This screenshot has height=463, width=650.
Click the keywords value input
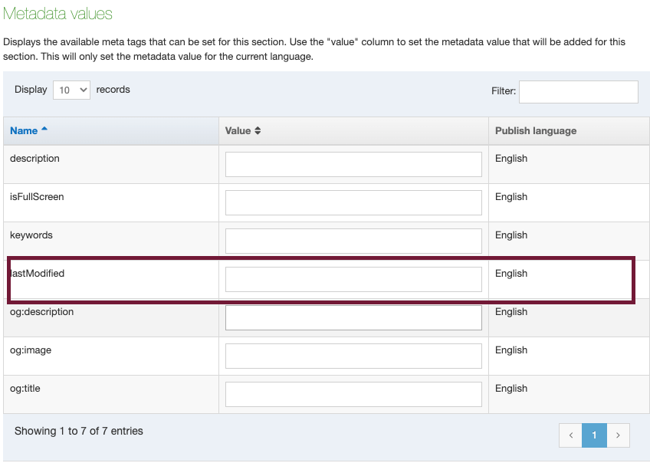353,241
